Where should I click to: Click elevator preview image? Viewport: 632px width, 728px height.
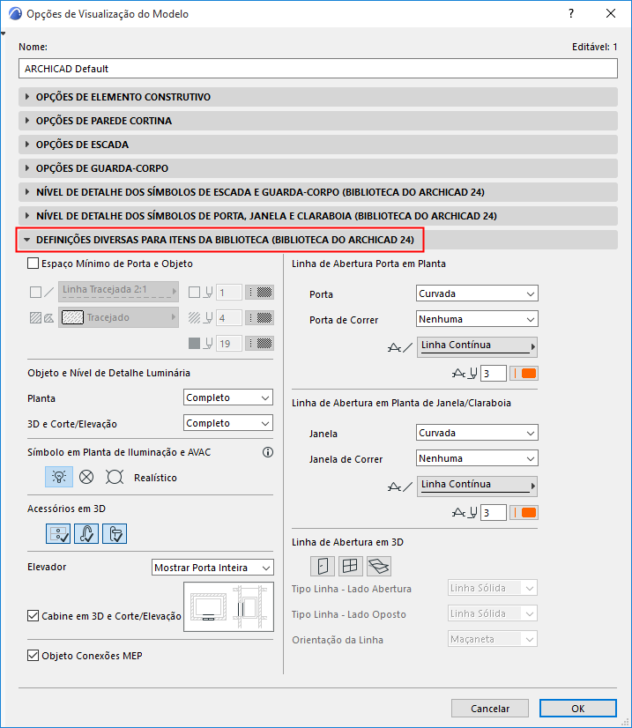point(229,607)
